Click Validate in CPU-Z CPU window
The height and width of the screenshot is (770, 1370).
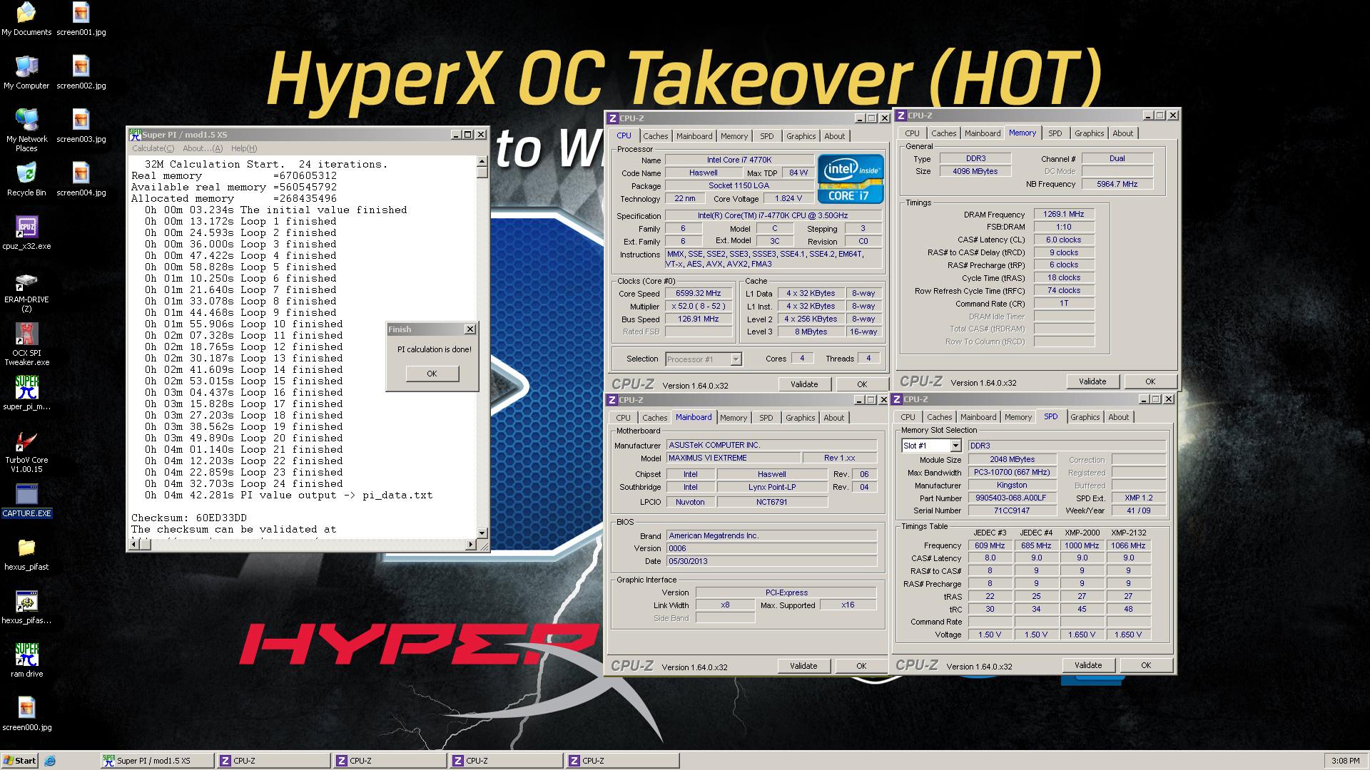804,384
